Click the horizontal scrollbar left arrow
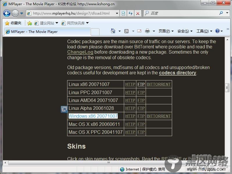The image size is (232, 174). [5, 163]
